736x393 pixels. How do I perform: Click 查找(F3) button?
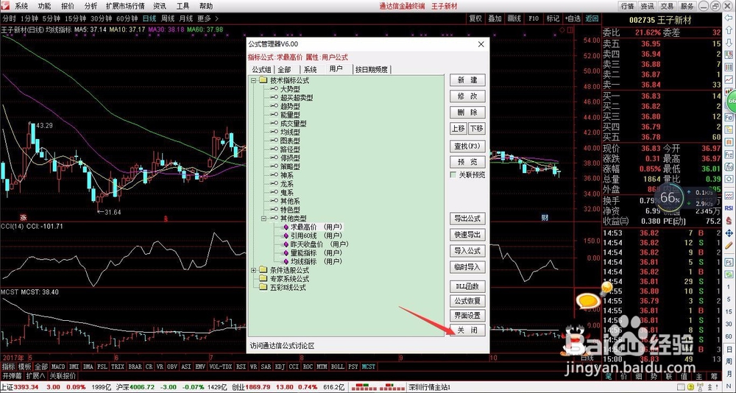point(467,146)
